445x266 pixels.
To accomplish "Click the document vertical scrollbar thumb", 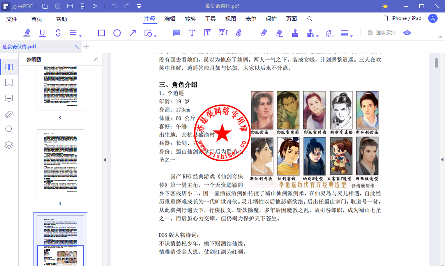I will (436, 62).
